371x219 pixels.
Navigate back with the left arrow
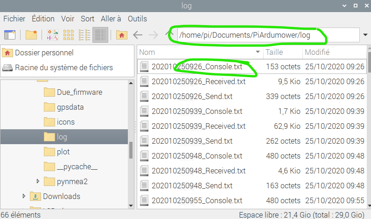pos(138,35)
